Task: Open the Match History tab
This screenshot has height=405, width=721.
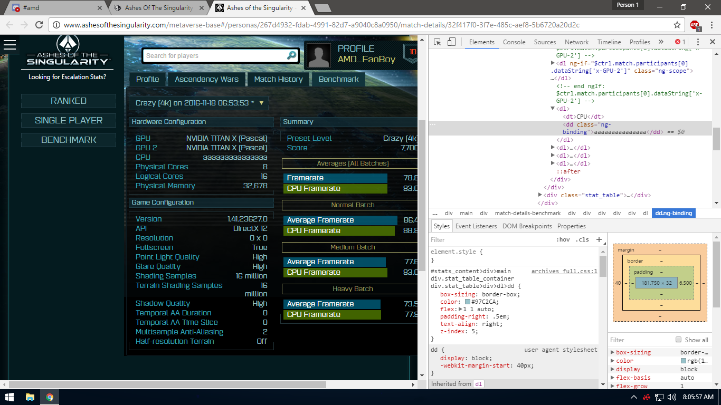Action: click(x=278, y=79)
